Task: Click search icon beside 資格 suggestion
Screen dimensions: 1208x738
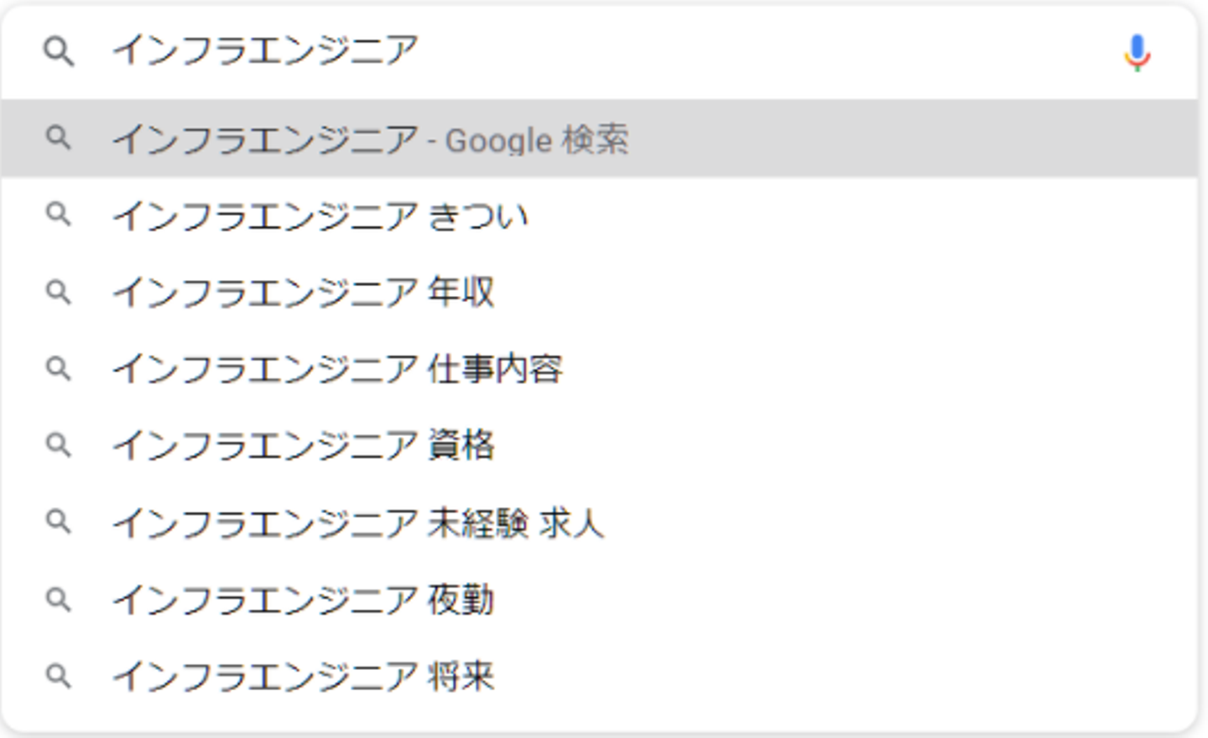Action: 58,444
